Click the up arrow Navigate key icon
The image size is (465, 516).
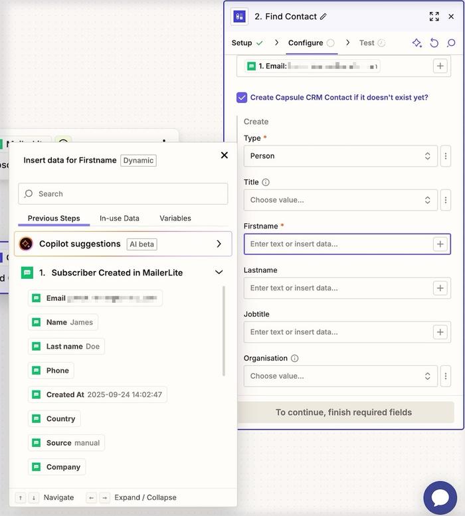(21, 497)
